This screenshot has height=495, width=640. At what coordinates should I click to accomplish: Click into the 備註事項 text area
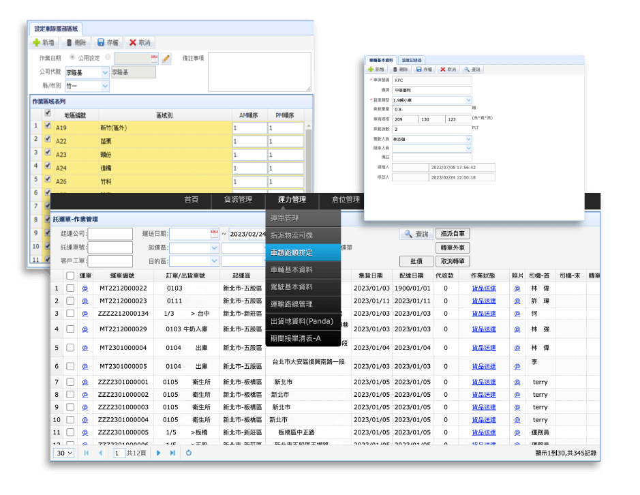click(259, 72)
